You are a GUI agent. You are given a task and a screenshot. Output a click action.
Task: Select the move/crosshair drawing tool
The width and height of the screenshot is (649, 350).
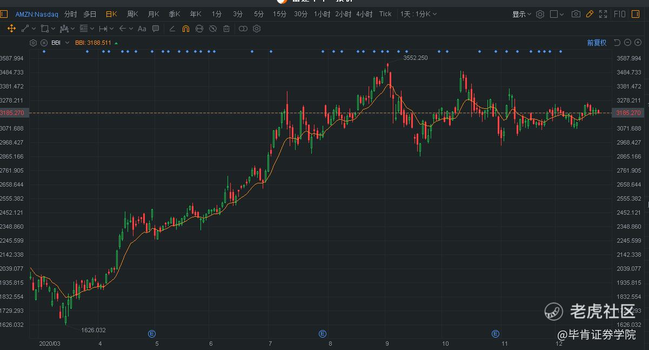[x=11, y=29]
